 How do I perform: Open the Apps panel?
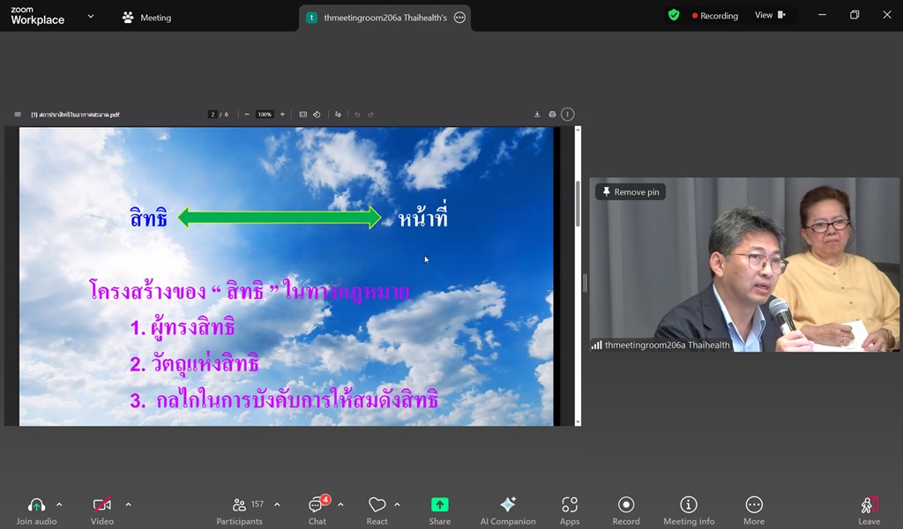tap(570, 505)
